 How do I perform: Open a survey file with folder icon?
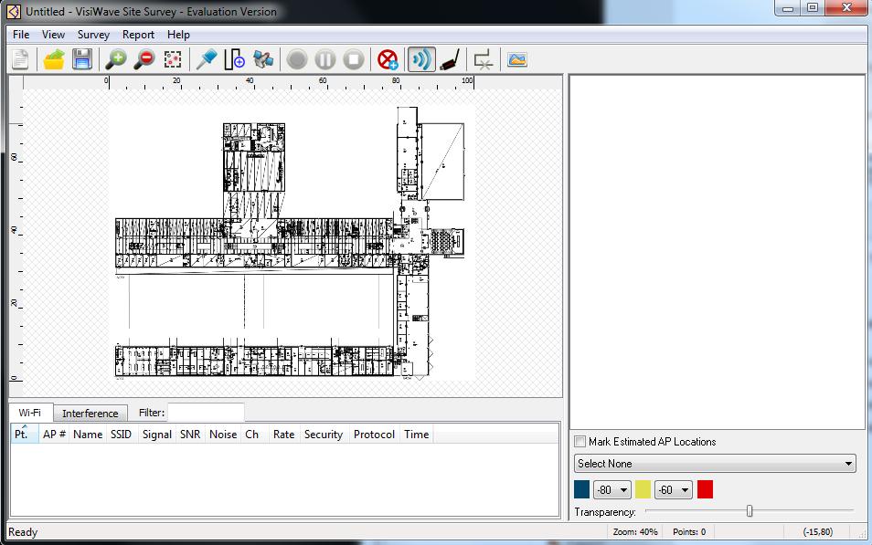tap(54, 59)
